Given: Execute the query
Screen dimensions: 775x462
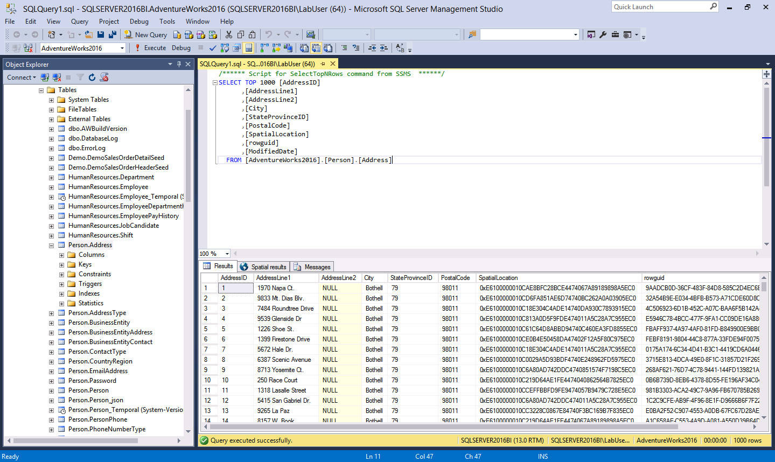Looking at the screenshot, I should click(x=150, y=48).
